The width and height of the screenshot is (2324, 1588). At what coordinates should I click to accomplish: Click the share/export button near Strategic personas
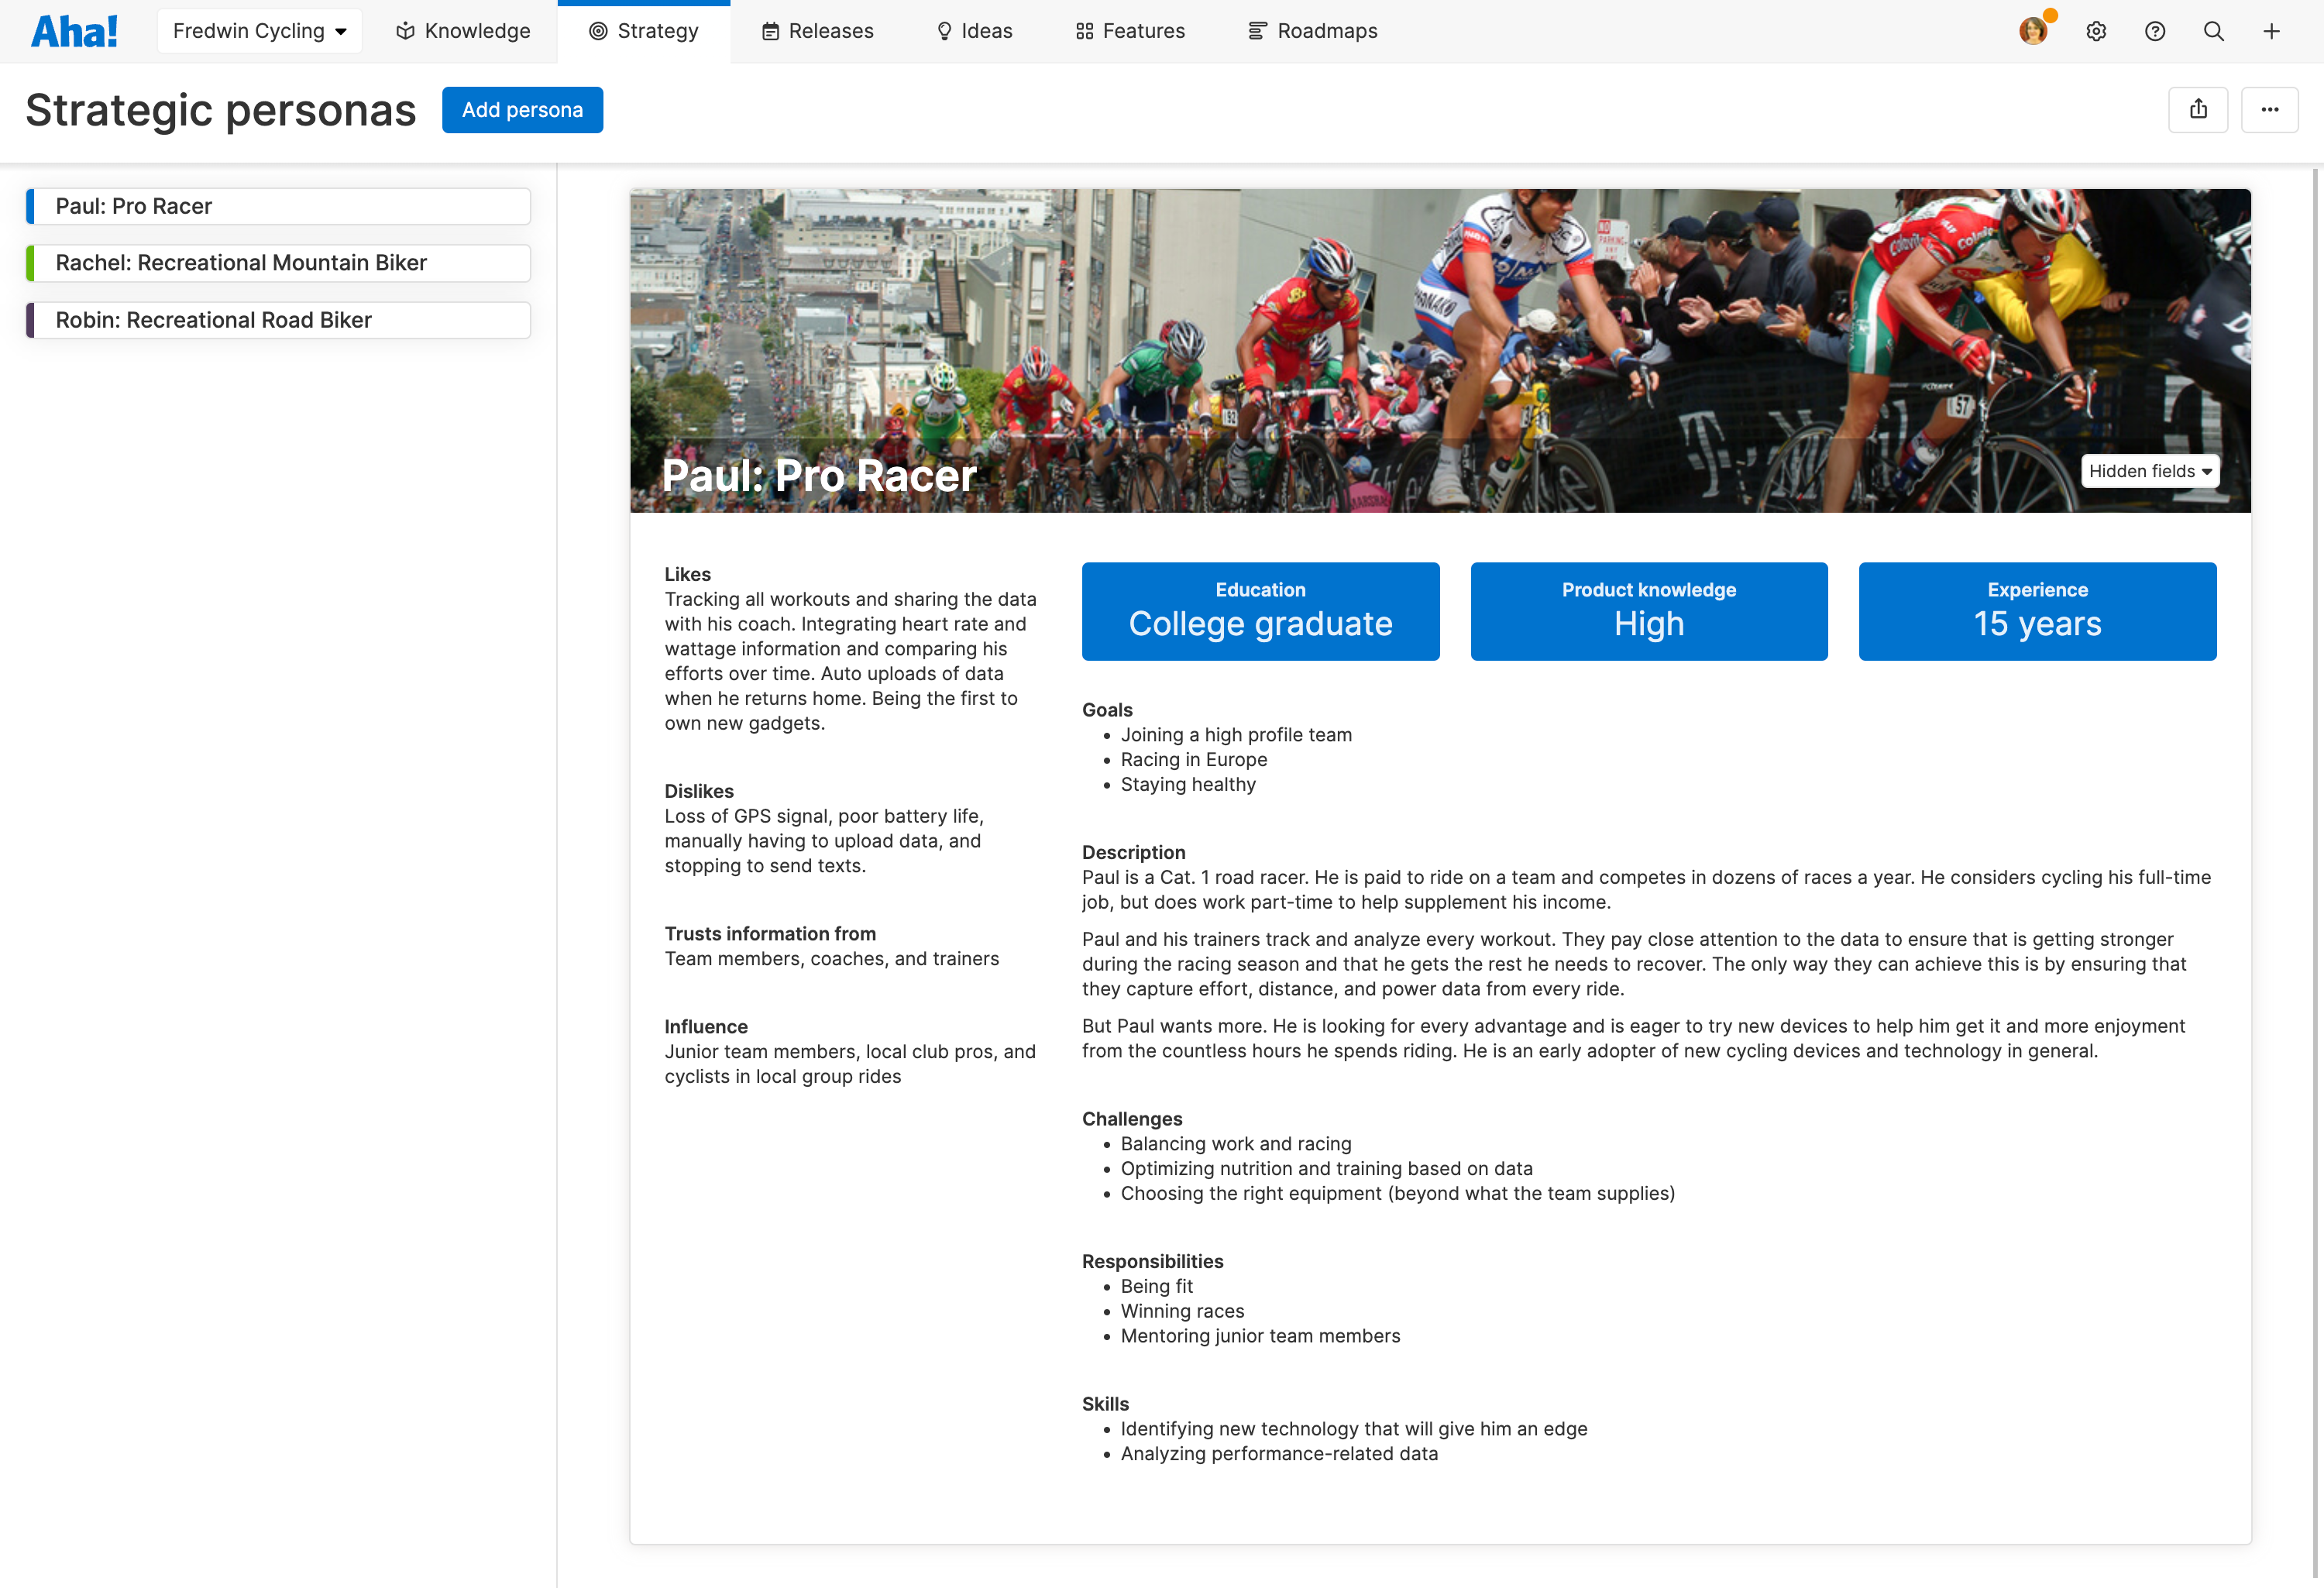(x=2198, y=110)
